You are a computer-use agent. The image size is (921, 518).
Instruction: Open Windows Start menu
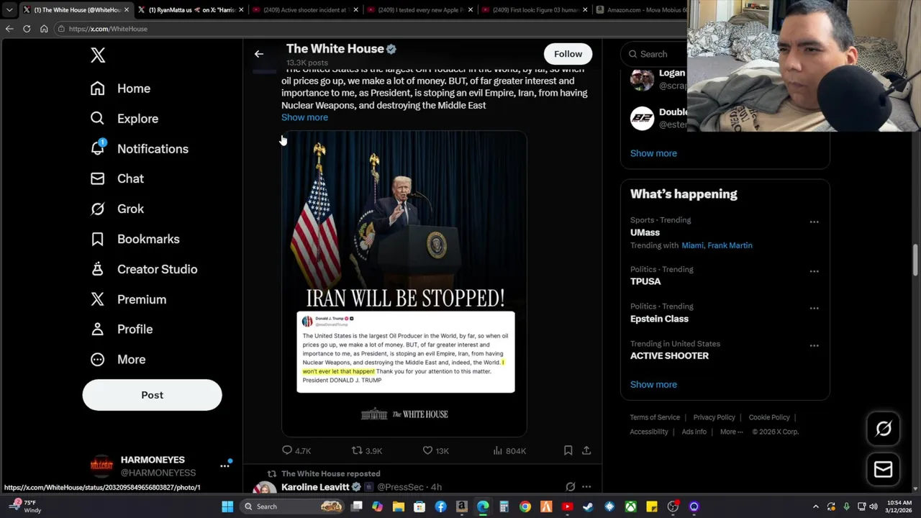227,506
